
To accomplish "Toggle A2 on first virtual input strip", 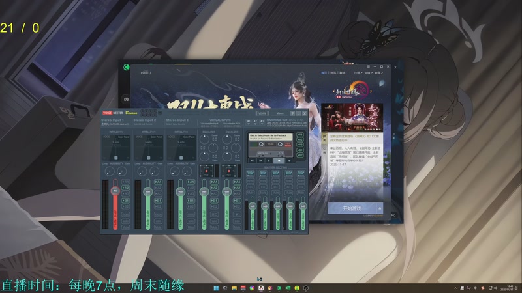I will (214, 188).
